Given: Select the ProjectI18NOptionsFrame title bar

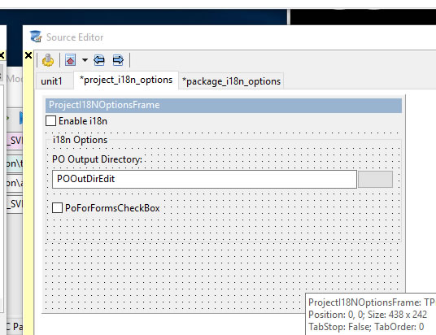Looking at the screenshot, I should point(224,105).
